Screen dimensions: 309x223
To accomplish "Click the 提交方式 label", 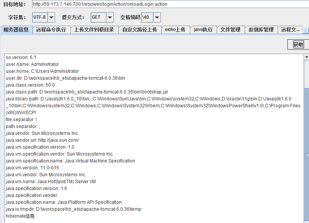I will tap(73, 17).
